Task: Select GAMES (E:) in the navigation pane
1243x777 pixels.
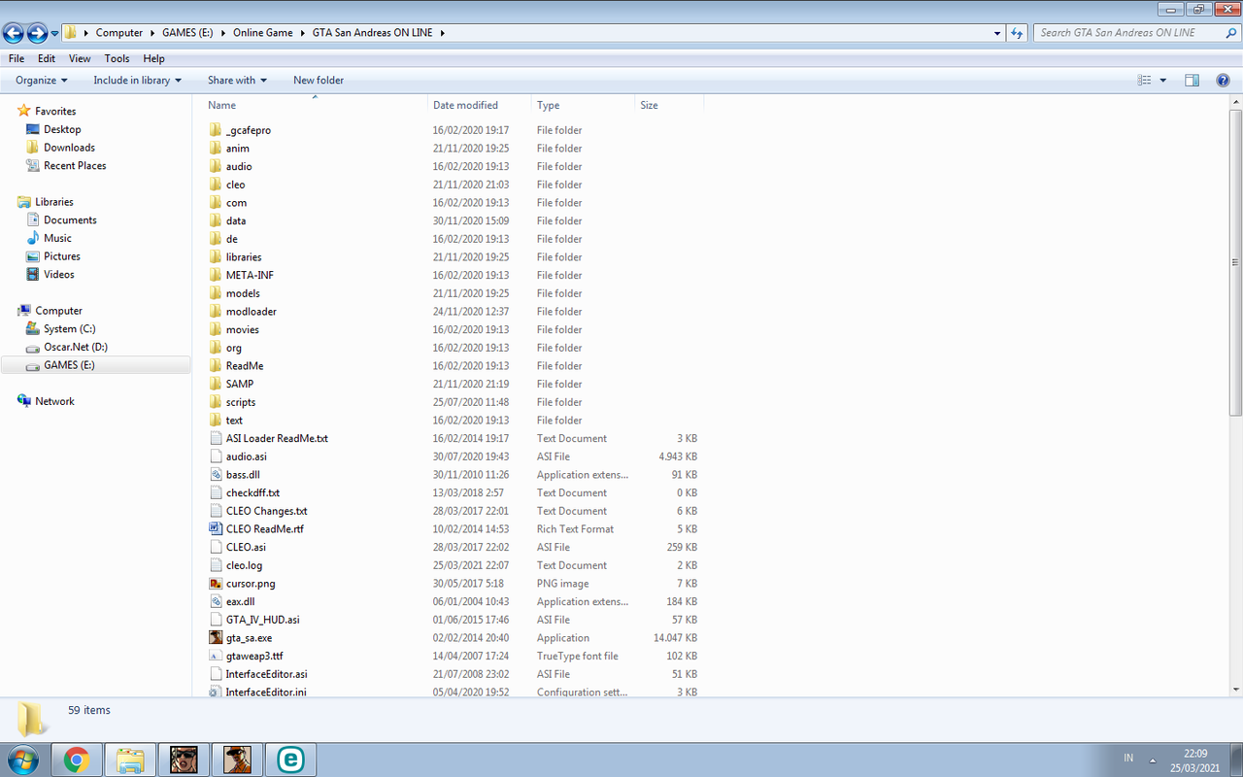Action: coord(69,365)
